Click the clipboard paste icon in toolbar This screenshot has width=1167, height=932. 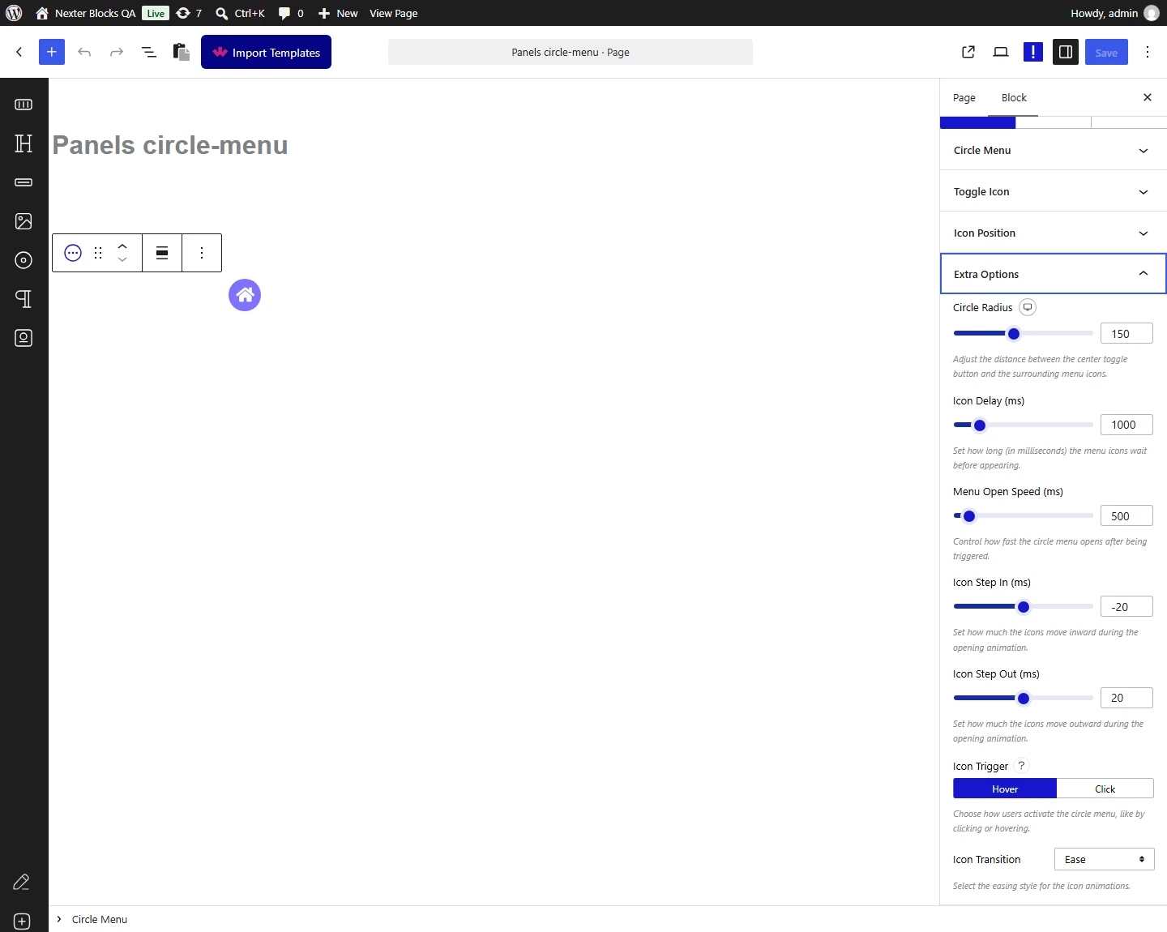pos(182,52)
